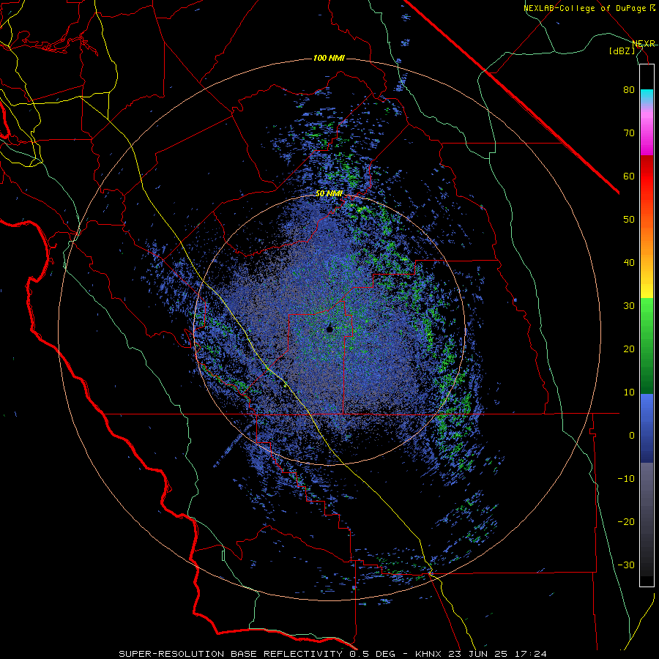The width and height of the screenshot is (659, 659).
Task: Click the magenta segment of the reflectivity color bar
Action: click(647, 135)
